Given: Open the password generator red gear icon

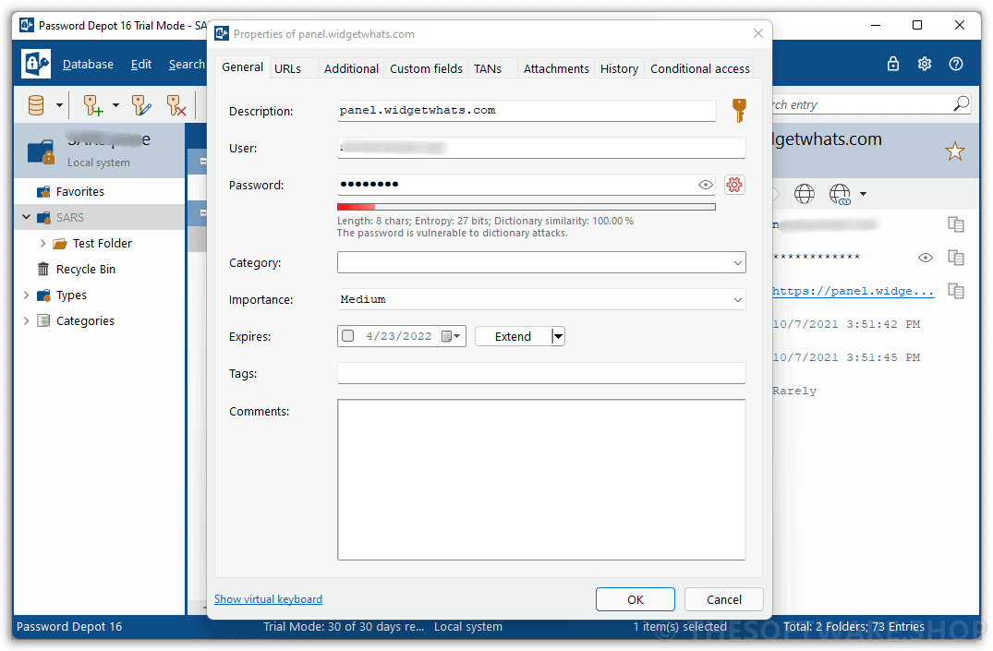Looking at the screenshot, I should click(x=734, y=185).
